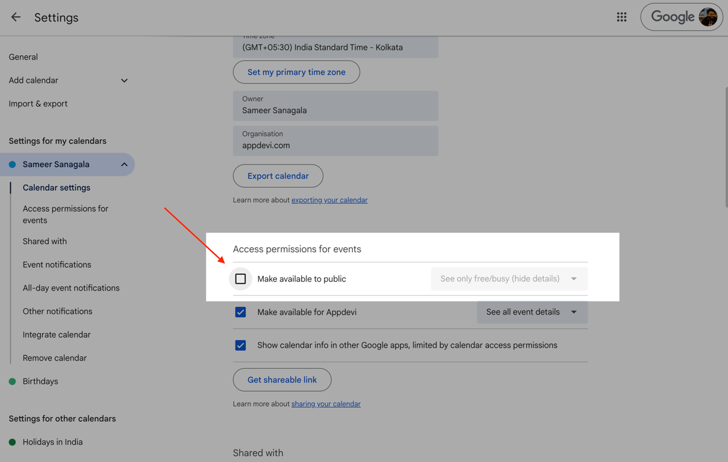Image resolution: width=728 pixels, height=462 pixels.
Task: Go to Import & export settings
Action: [x=38, y=103]
